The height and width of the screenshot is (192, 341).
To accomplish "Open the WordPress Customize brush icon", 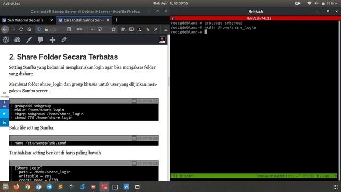I will [29, 39].
